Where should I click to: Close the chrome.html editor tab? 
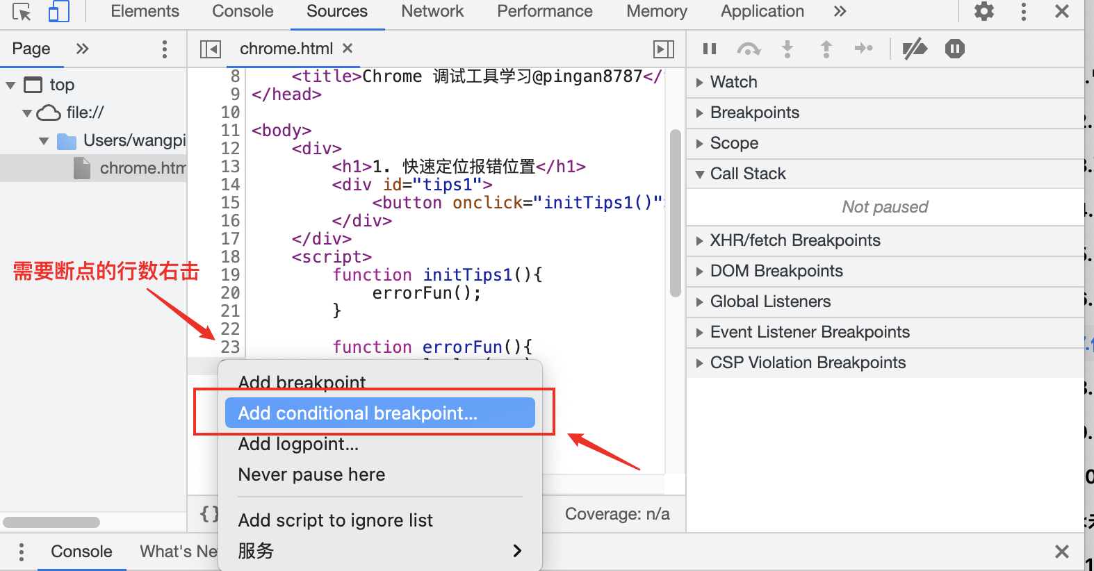tap(348, 48)
